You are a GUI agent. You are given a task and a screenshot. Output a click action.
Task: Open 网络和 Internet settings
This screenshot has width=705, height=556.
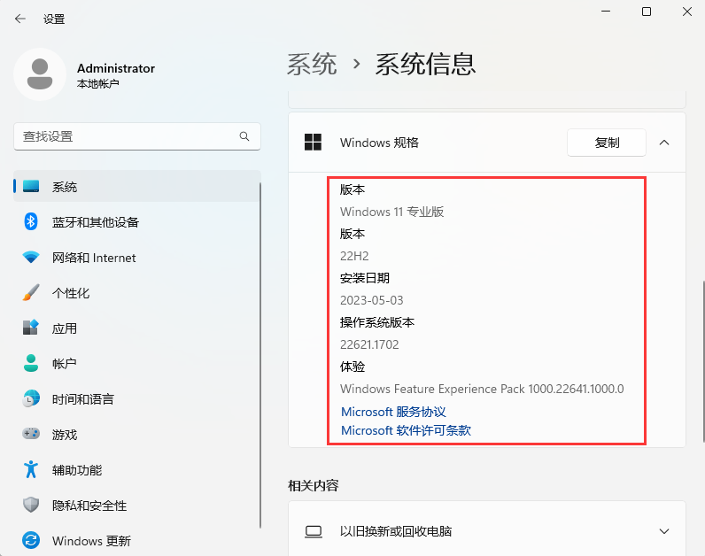(x=137, y=257)
